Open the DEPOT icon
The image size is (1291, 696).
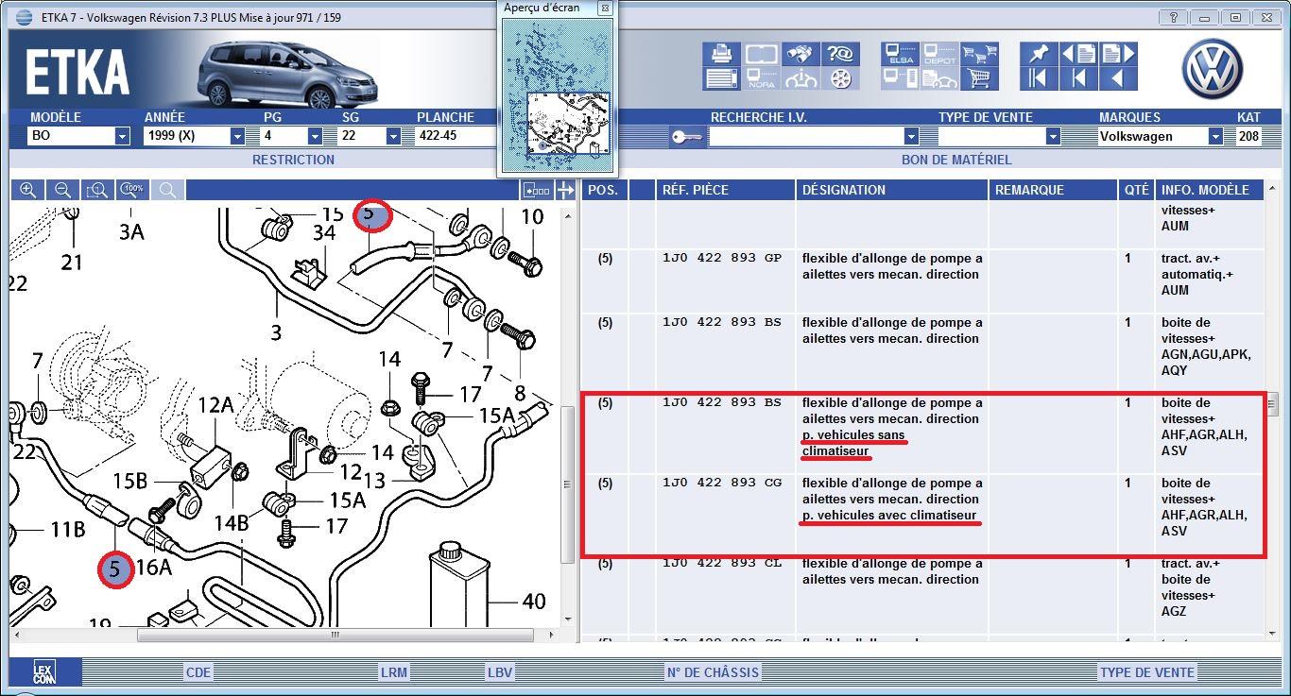click(x=939, y=54)
